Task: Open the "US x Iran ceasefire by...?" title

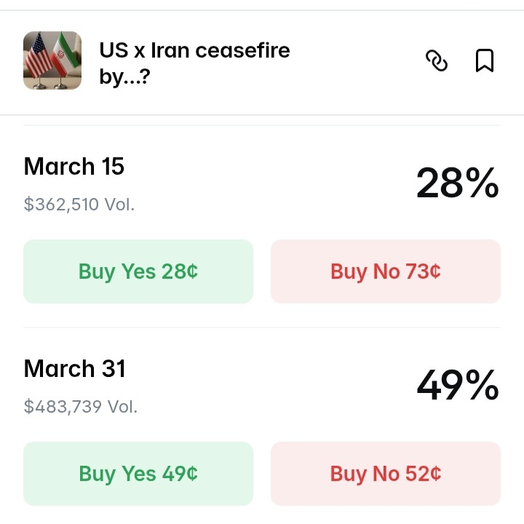Action: point(194,51)
